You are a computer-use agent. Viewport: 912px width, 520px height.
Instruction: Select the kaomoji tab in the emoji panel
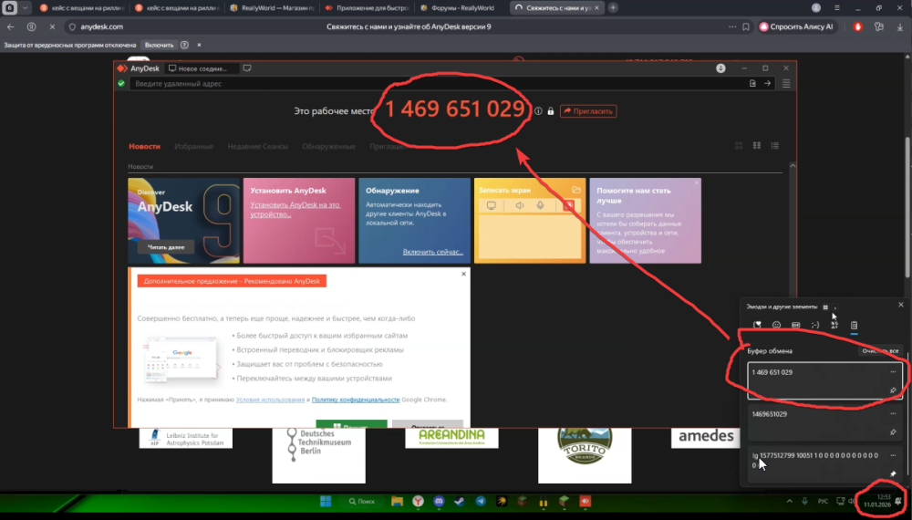(x=814, y=325)
